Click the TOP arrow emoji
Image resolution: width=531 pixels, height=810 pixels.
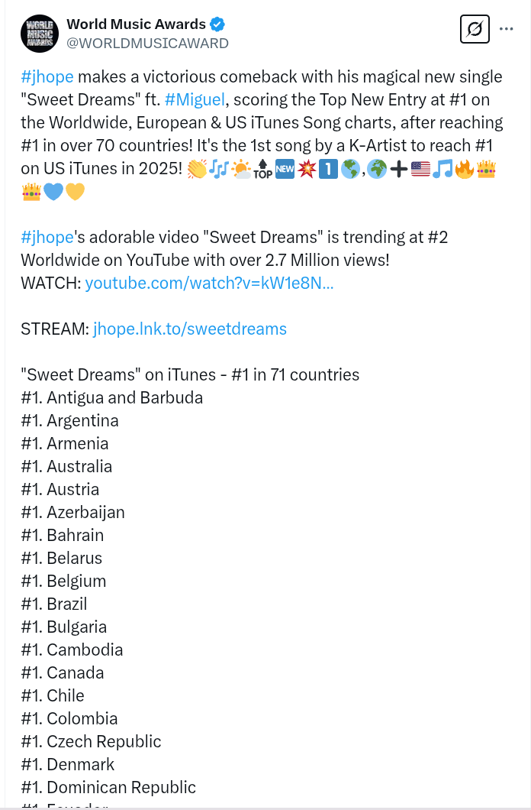coord(262,169)
